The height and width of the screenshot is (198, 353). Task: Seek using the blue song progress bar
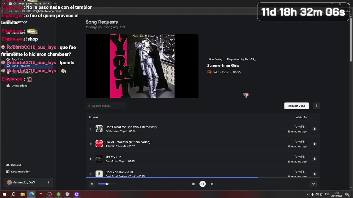click(x=203, y=178)
